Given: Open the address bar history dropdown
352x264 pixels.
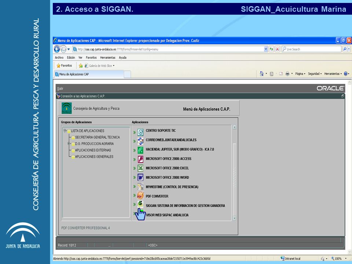Looking at the screenshot, I should point(266,49).
